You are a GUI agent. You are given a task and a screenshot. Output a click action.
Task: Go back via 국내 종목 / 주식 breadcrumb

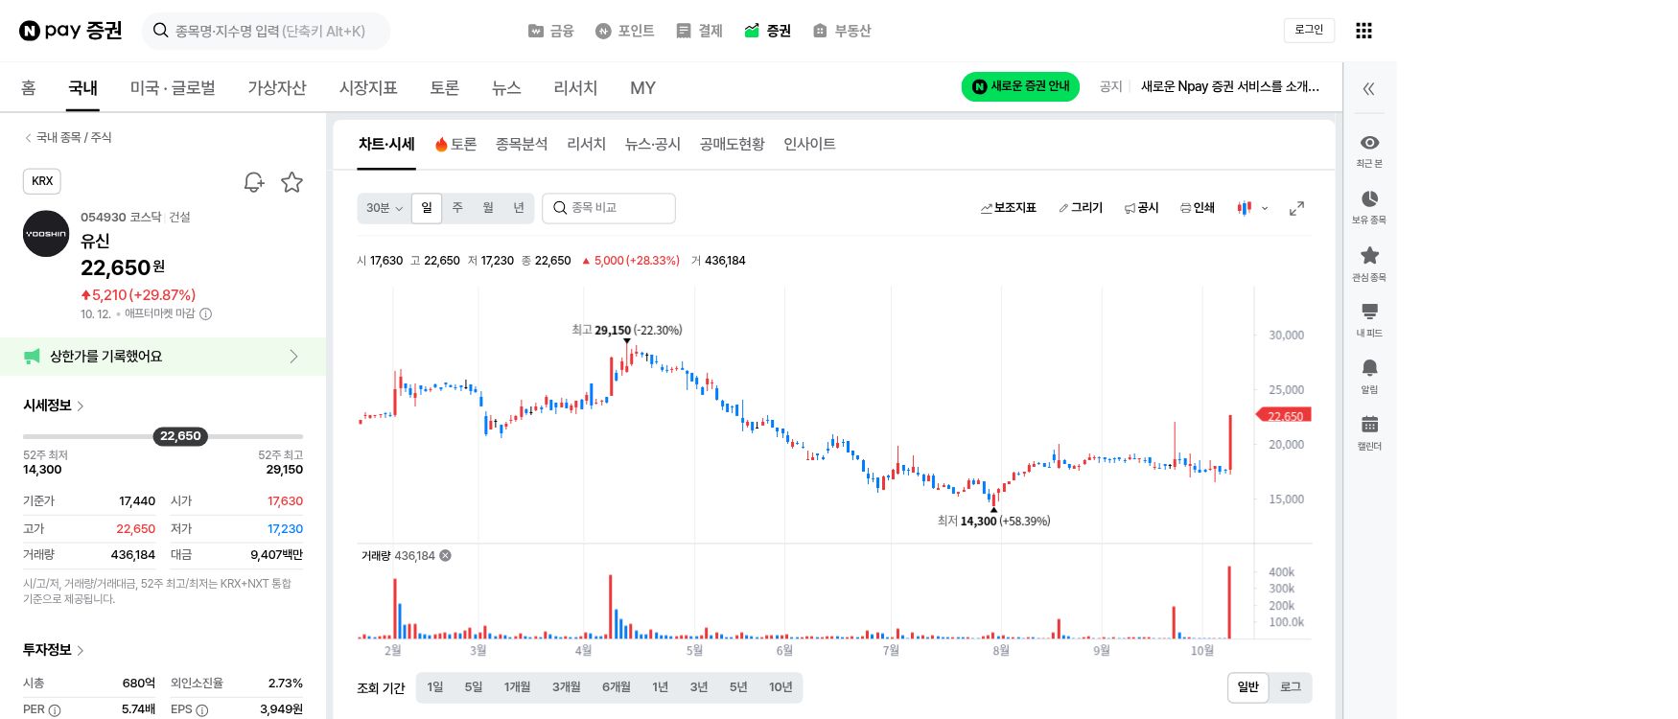(68, 138)
